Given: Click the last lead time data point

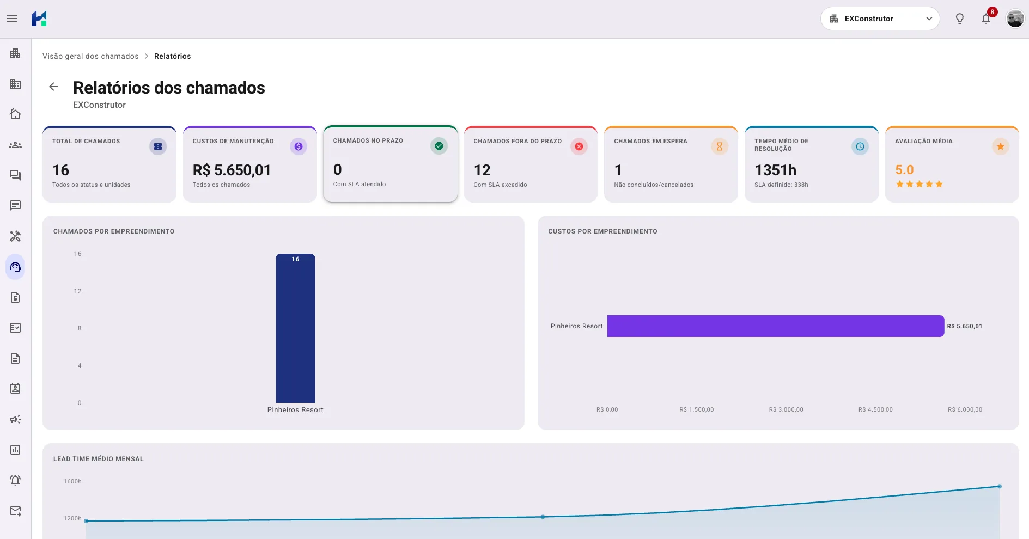Looking at the screenshot, I should point(1000,486).
